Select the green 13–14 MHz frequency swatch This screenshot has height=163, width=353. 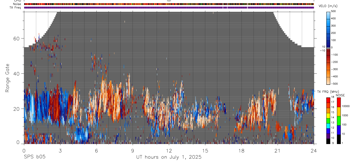pyautogui.click(x=328, y=121)
